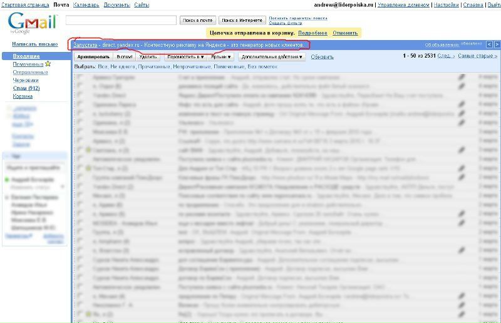
Task: Select Без пометок messages
Action: 262,67
